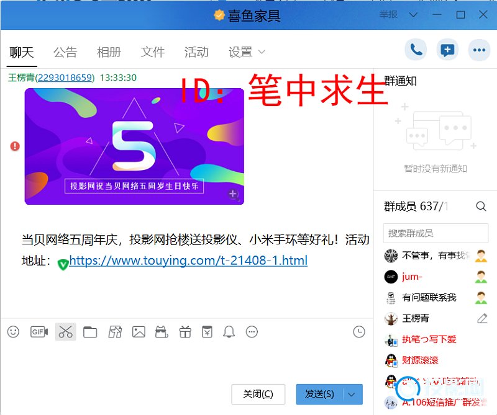Click the red message failed warning icon
The height and width of the screenshot is (415, 497).
[15, 146]
